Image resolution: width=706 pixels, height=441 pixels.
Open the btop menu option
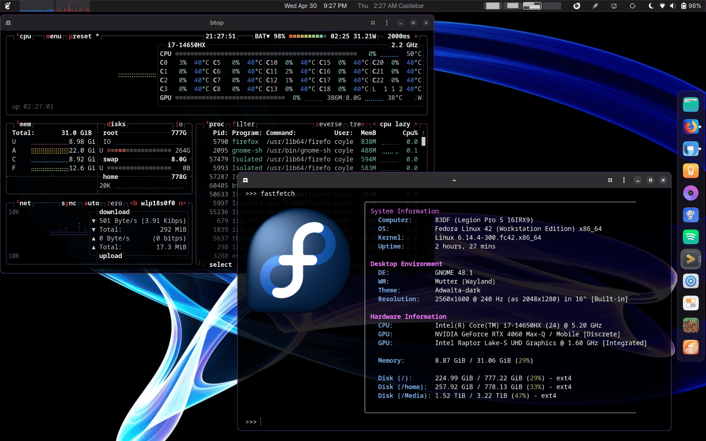[x=54, y=36]
